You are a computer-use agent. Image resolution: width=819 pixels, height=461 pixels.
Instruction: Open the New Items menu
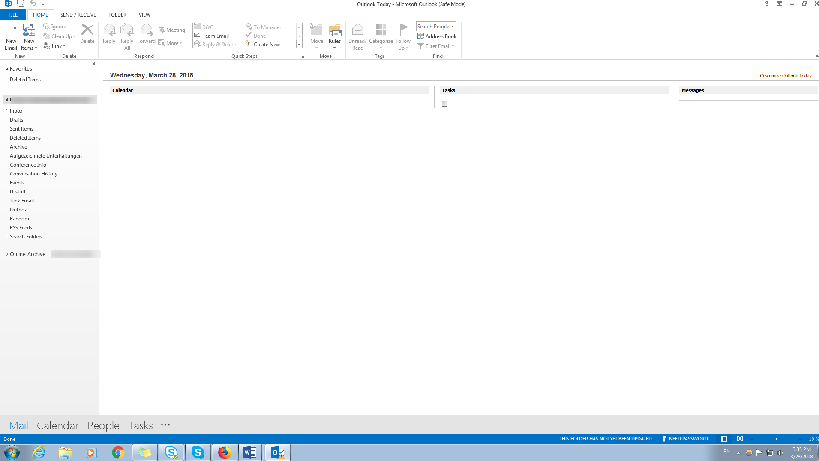coord(29,37)
